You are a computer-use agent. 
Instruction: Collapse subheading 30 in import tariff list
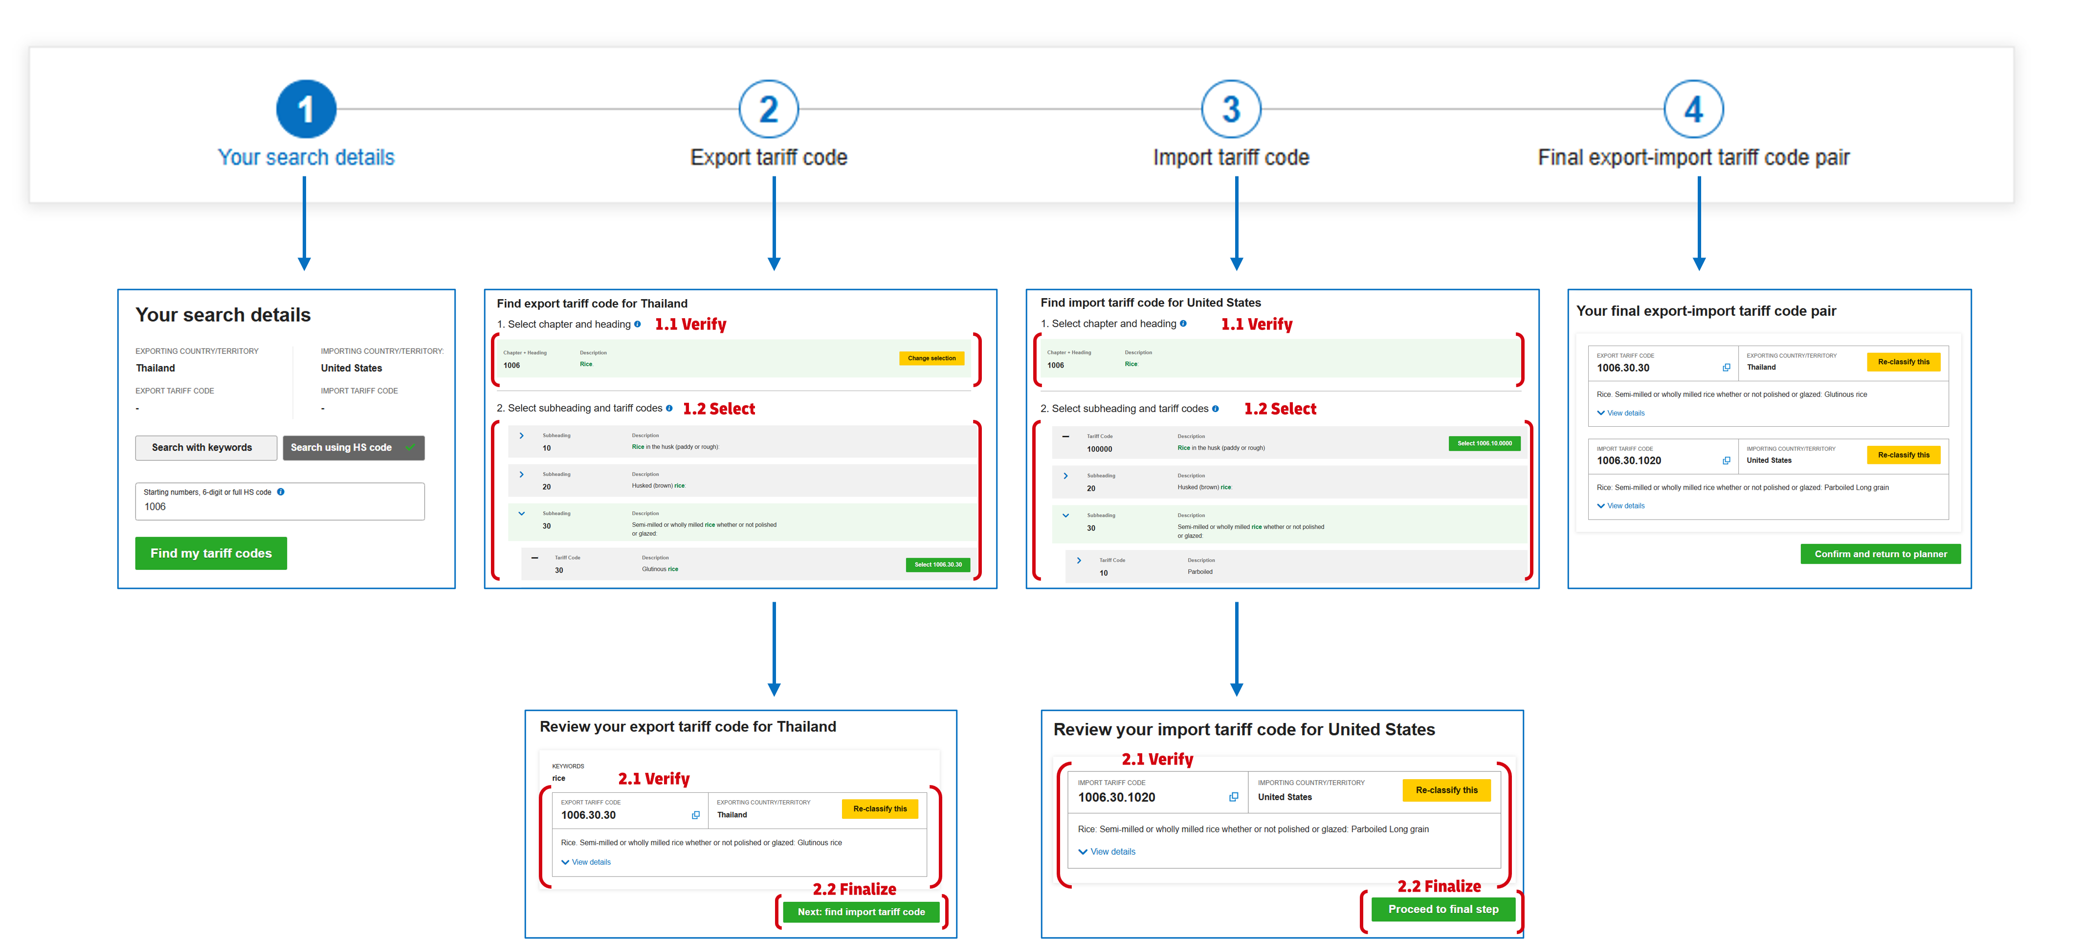(x=1065, y=515)
